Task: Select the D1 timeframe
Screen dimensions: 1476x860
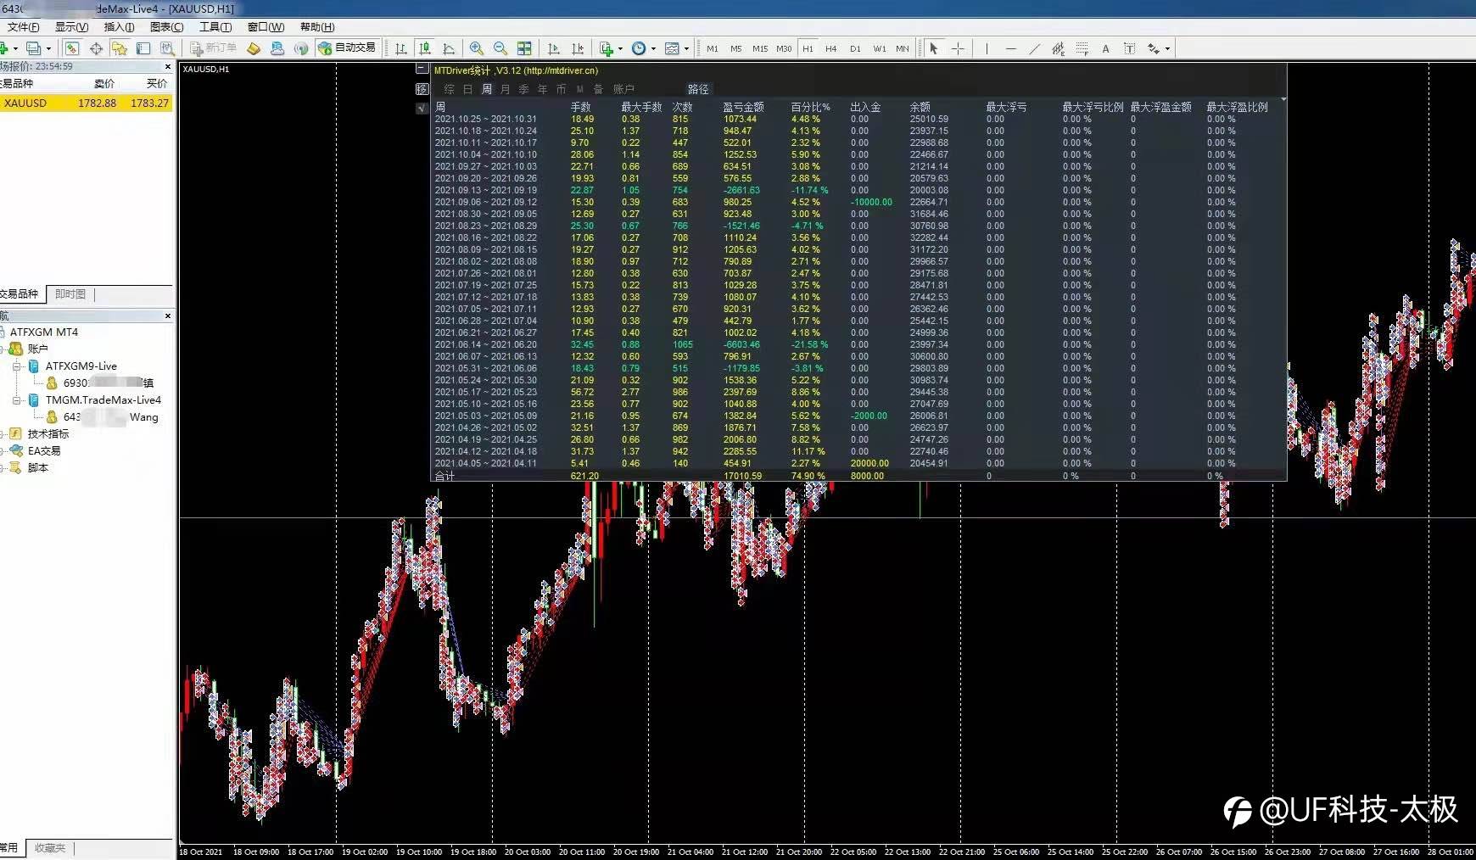Action: click(855, 48)
